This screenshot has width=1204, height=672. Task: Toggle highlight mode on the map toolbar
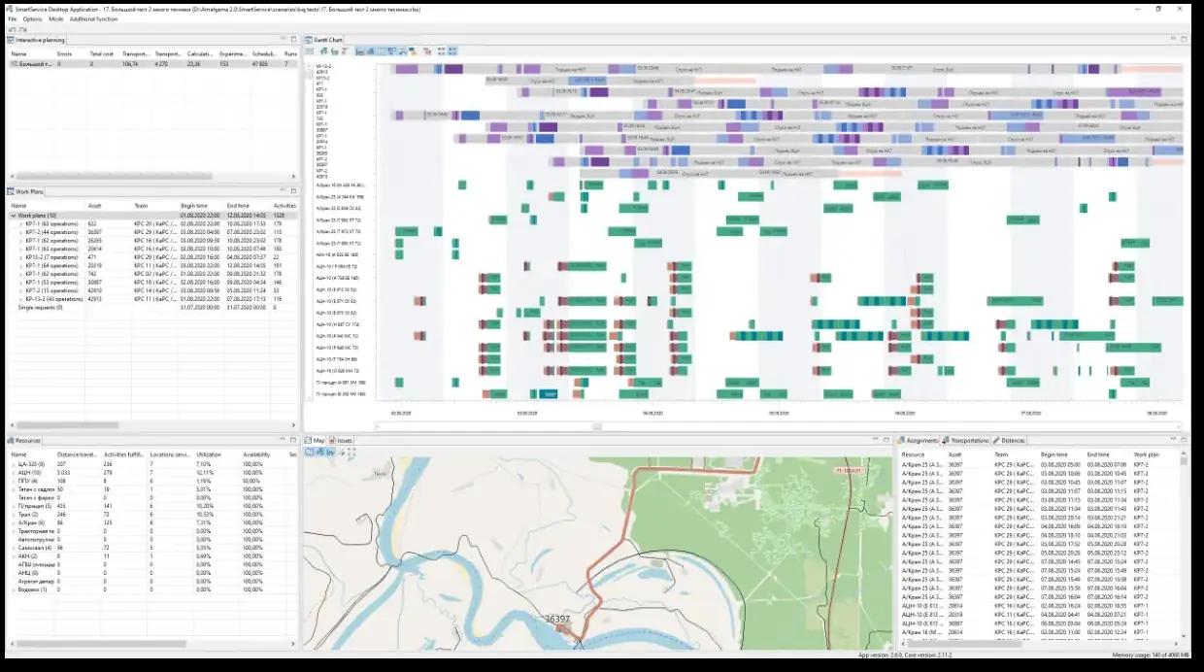click(342, 453)
